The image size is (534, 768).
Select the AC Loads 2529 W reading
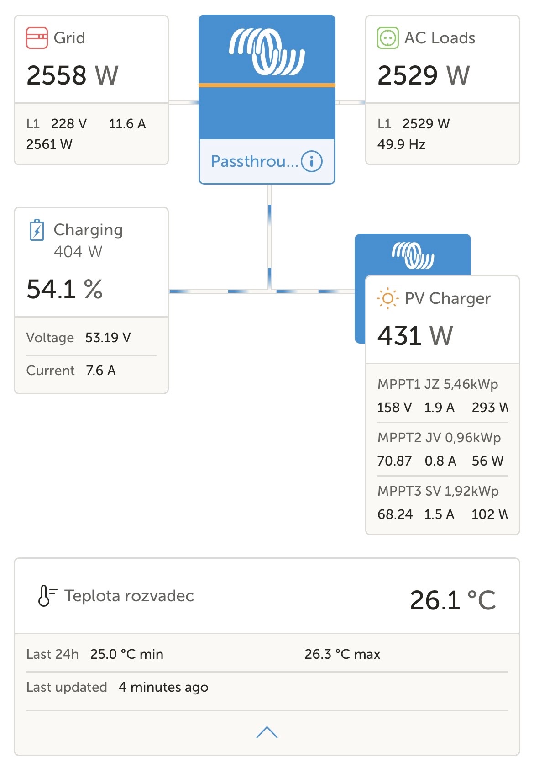coord(424,75)
